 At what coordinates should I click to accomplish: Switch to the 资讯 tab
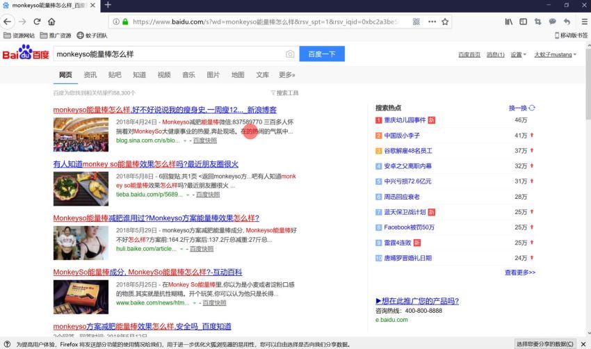tap(90, 75)
